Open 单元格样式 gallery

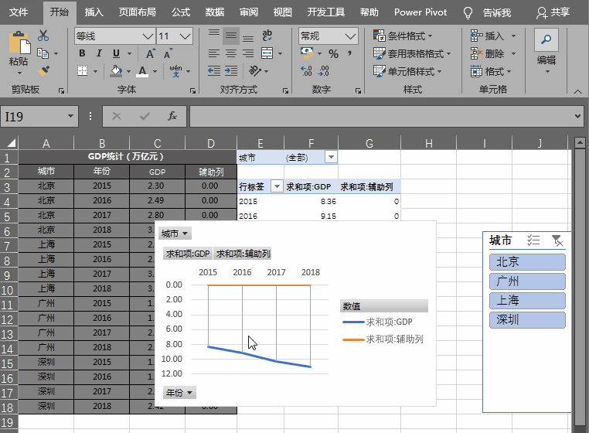(x=407, y=71)
